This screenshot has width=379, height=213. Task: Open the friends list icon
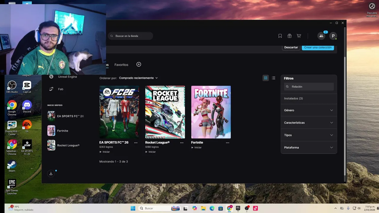pos(321,36)
